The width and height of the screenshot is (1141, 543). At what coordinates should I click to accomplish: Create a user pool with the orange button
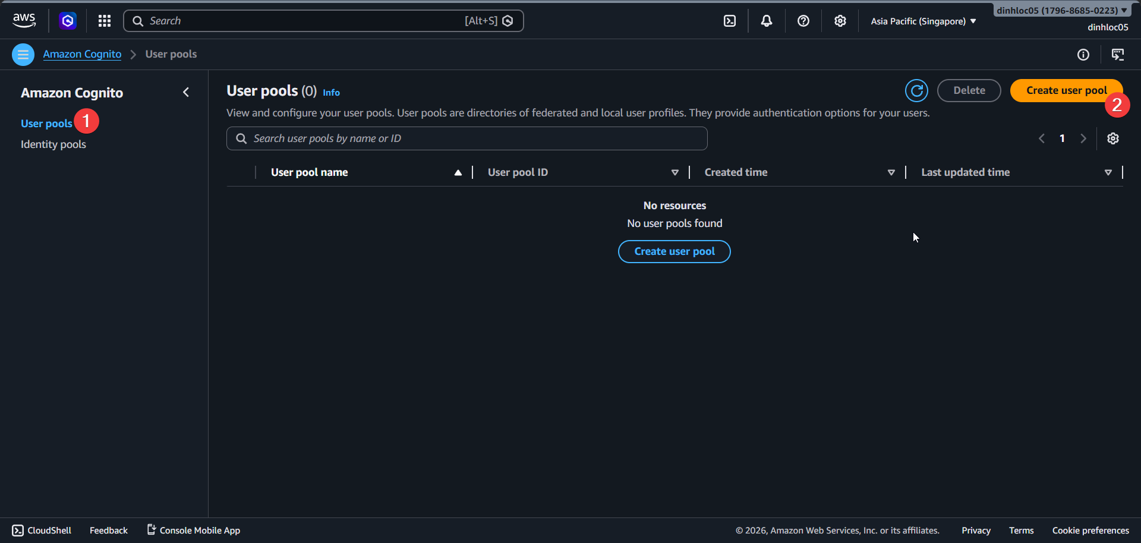(1066, 90)
